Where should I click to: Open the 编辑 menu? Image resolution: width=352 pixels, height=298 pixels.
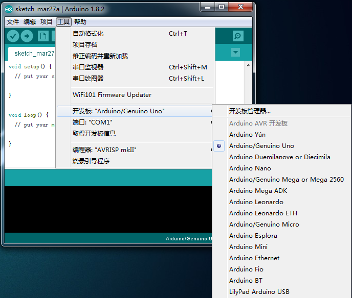point(30,22)
